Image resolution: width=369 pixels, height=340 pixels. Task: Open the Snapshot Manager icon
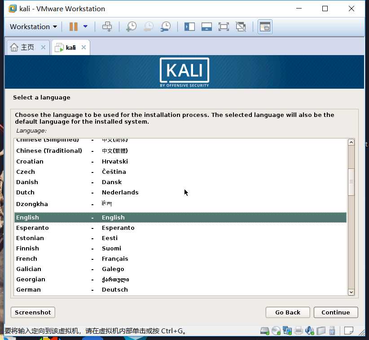(166, 26)
